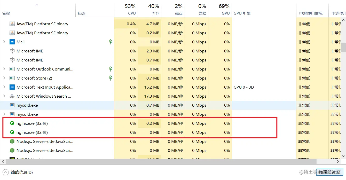Image resolution: width=346 pixels, height=180 pixels.
Task: Click the Mail app icon
Action: [12, 42]
